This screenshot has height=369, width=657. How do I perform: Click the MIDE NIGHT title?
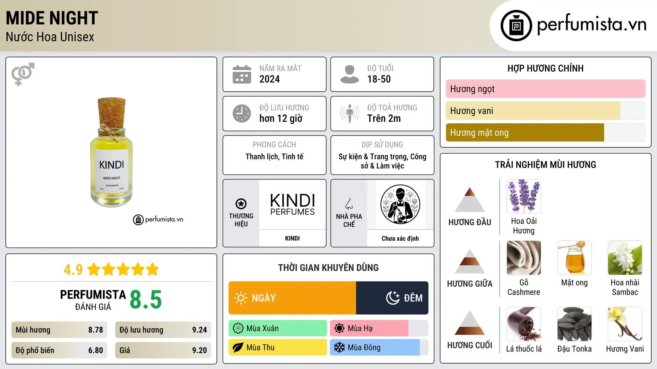click(52, 18)
